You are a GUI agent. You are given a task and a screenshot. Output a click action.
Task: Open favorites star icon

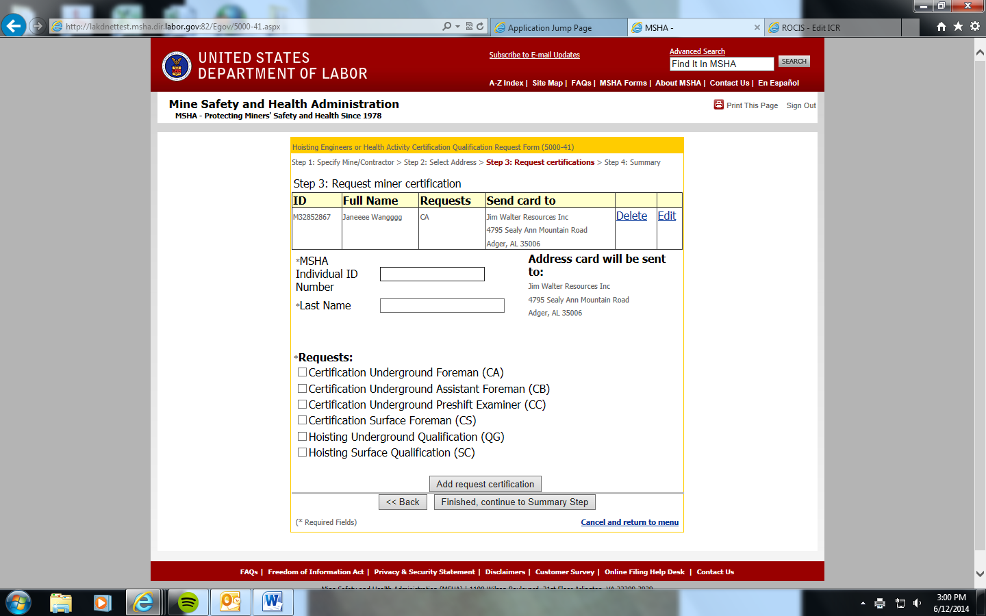pyautogui.click(x=958, y=27)
